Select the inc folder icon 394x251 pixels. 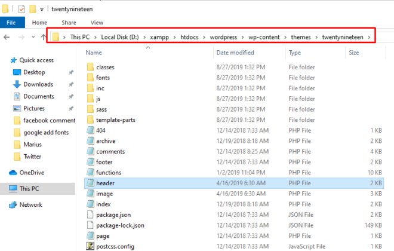(90, 88)
